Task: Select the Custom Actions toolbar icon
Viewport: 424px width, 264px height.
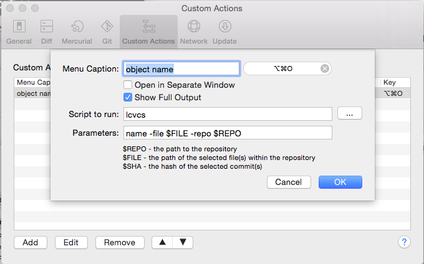Action: (x=148, y=32)
